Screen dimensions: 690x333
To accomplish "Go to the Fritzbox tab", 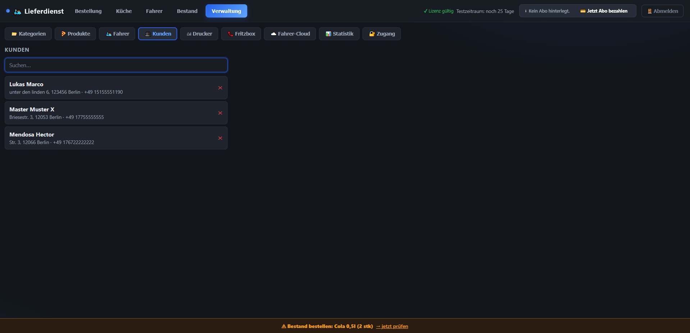I will 241,34.
